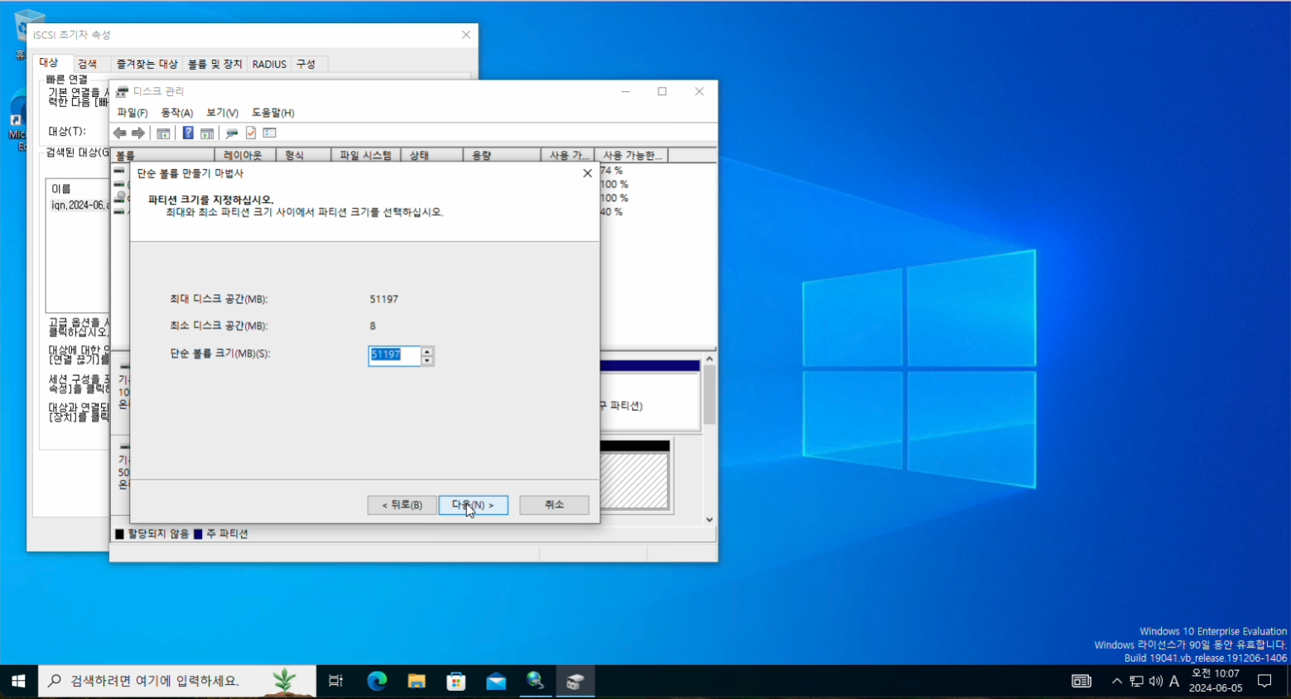Screen dimensions: 1291x699
Task: Click the disk connect icon in toolbar
Action: pos(232,133)
